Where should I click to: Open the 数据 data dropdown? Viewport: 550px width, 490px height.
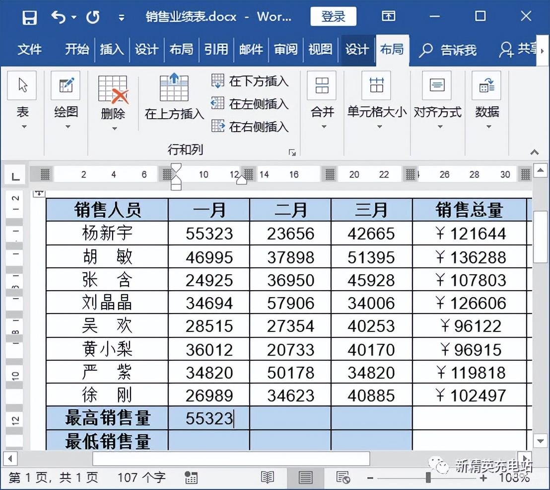(487, 100)
